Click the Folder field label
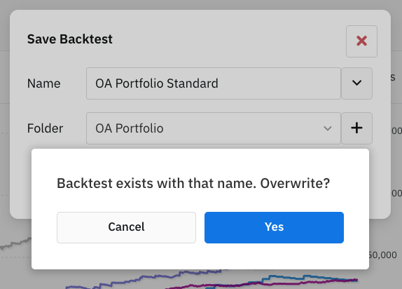The width and height of the screenshot is (402, 289). point(45,128)
